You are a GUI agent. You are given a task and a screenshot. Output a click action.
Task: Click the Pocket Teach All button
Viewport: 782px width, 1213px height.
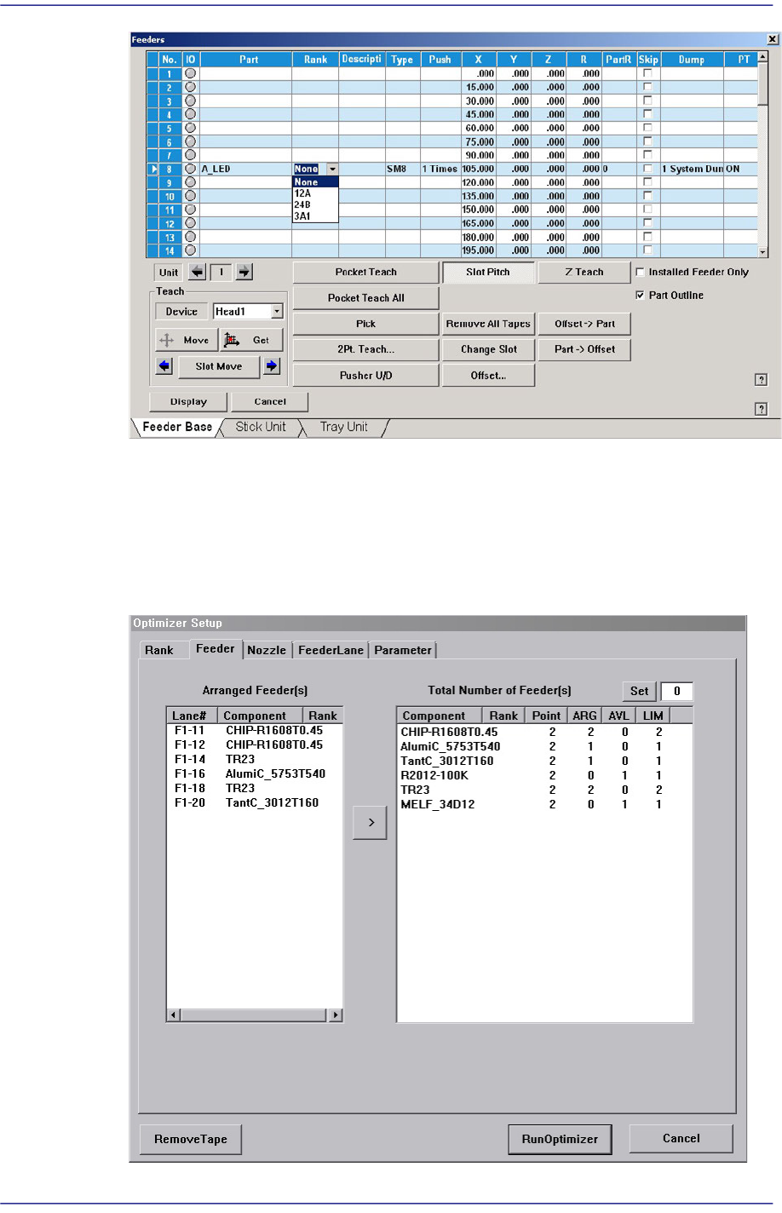tap(366, 298)
